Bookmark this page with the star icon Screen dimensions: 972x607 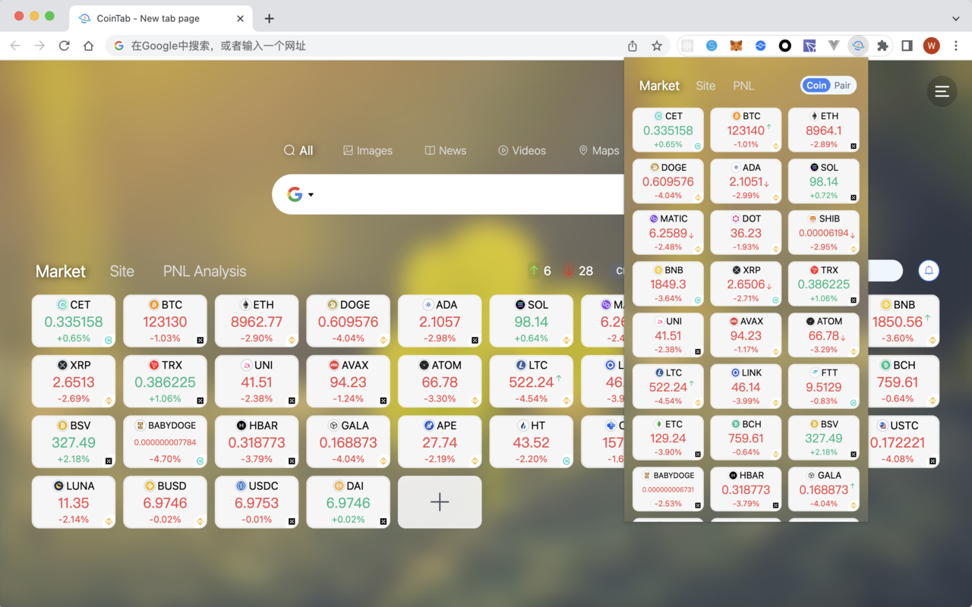pyautogui.click(x=657, y=46)
